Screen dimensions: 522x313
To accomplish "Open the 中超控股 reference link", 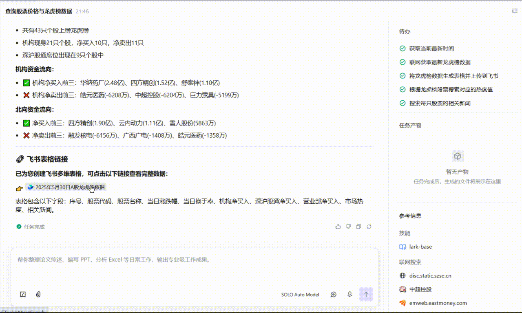I will point(420,289).
